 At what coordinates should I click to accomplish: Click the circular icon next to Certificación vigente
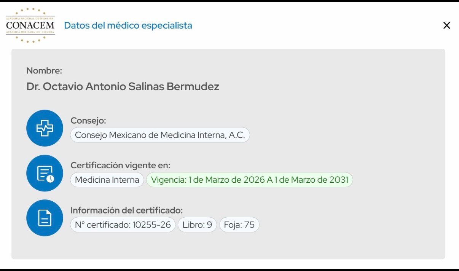tap(44, 173)
